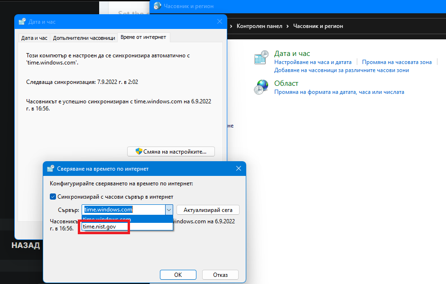Viewport: 446px width, 284px height.
Task: Select time.nist.gov from the server list
Action: (x=127, y=227)
